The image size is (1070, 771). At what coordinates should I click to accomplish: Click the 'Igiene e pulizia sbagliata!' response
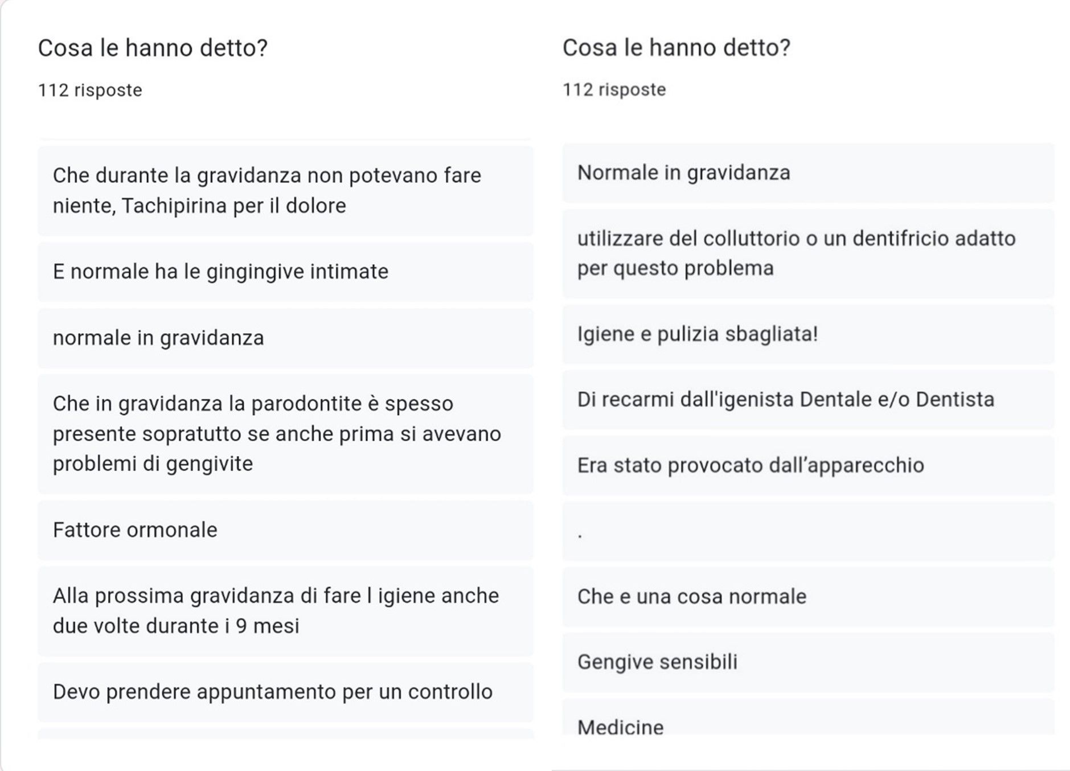coord(808,334)
